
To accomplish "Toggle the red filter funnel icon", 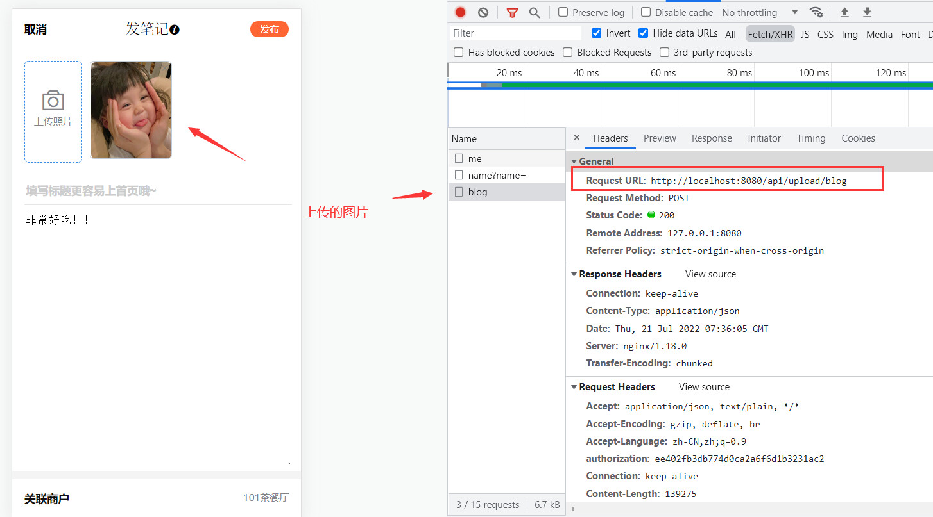I will [512, 12].
